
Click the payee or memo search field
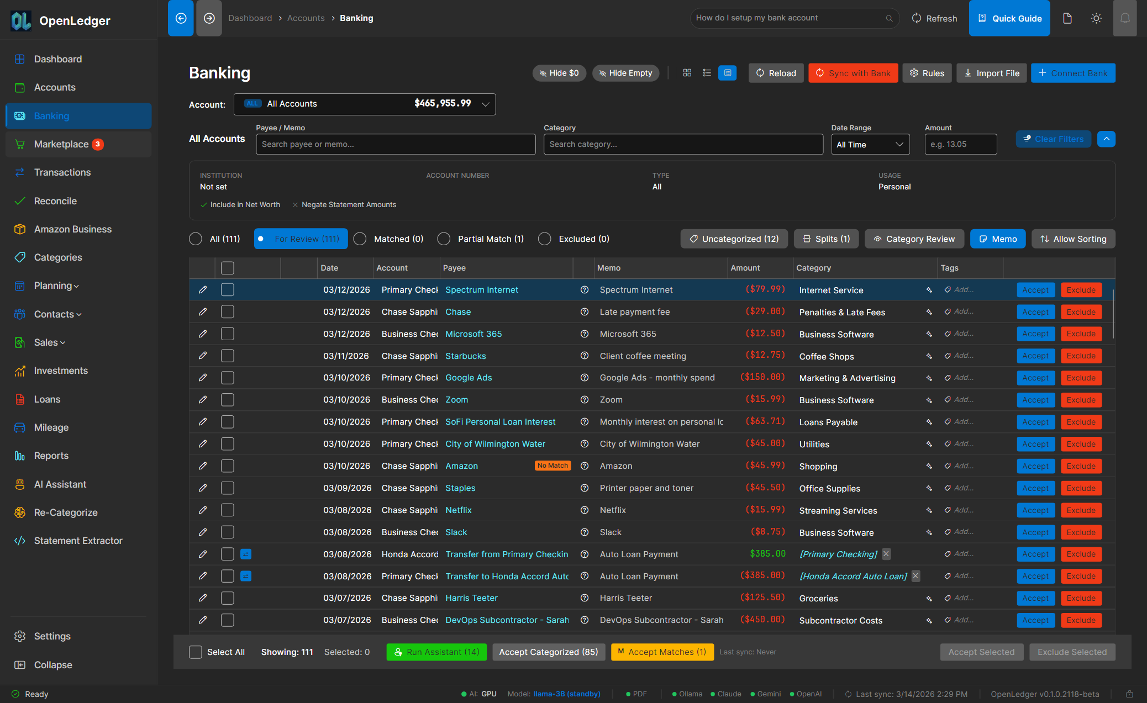395,144
